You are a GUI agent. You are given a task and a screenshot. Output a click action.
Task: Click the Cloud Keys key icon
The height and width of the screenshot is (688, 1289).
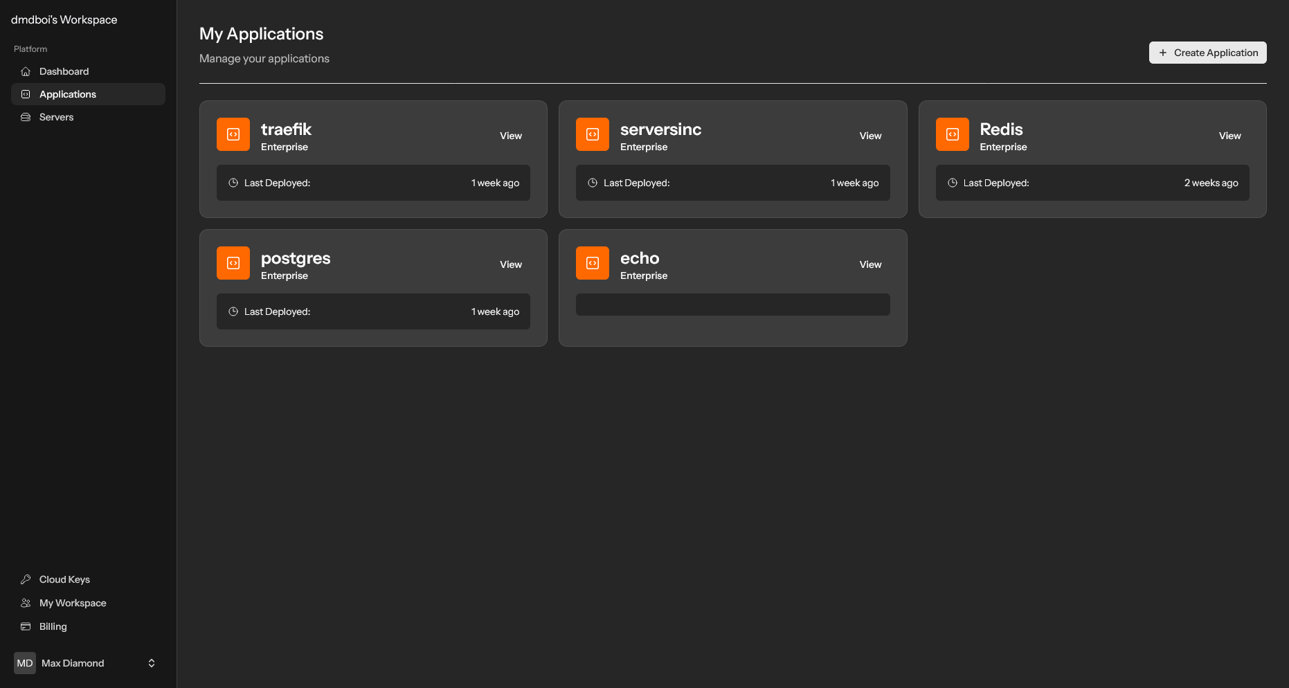coord(26,579)
